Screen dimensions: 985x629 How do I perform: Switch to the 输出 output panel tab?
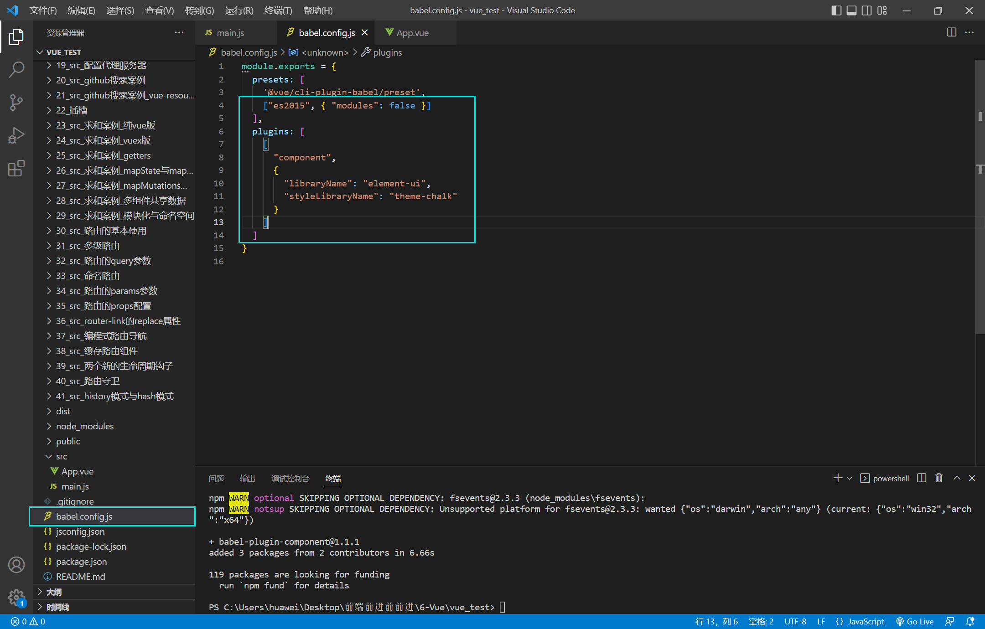click(248, 478)
